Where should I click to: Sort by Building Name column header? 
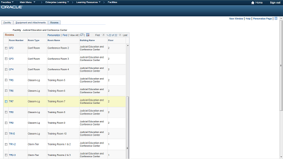tap(87, 40)
